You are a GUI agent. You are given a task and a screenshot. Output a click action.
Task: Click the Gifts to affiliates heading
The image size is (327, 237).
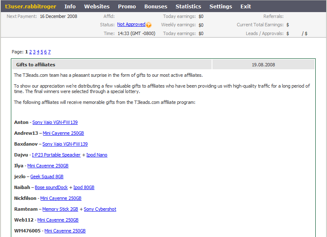click(x=36, y=65)
